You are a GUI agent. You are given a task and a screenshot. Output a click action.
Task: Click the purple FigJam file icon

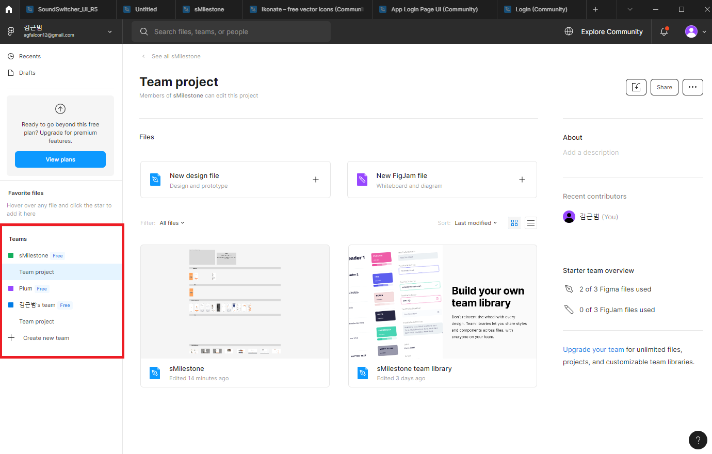pyautogui.click(x=362, y=180)
